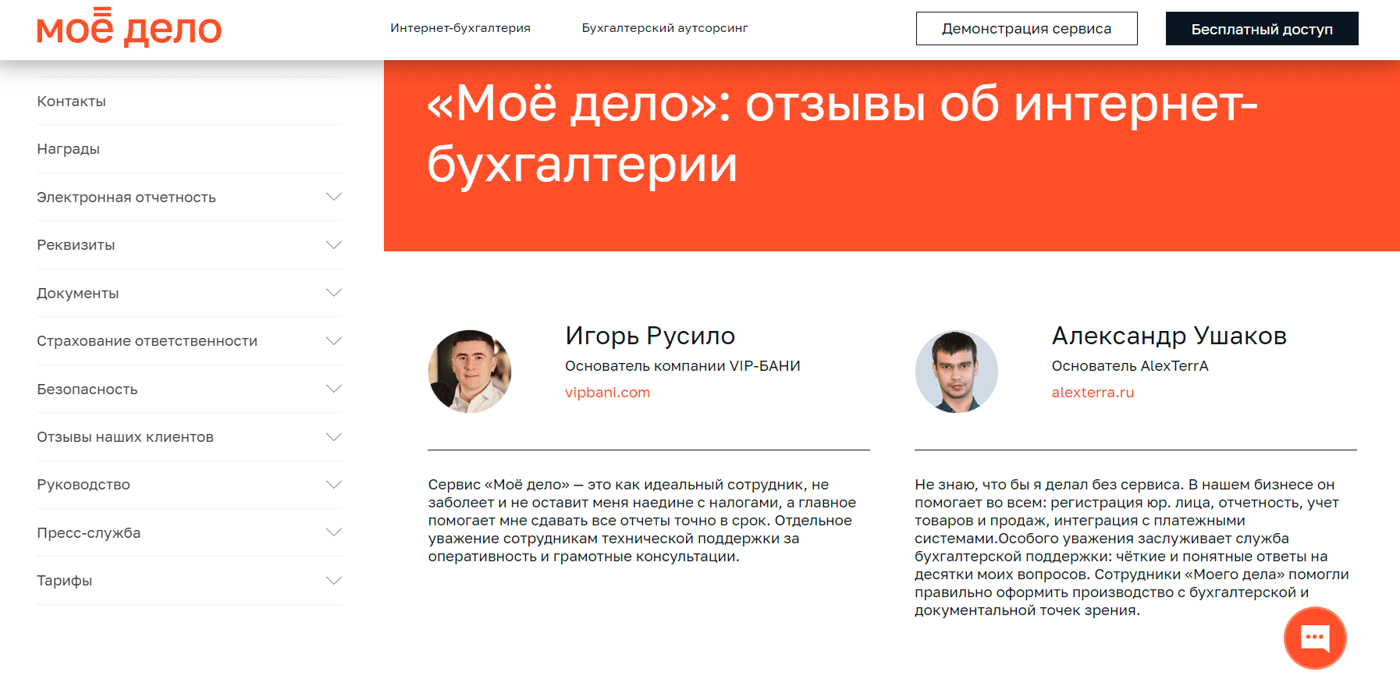The width and height of the screenshot is (1400, 676).
Task: Click the Моё дело logo
Action: coord(130,28)
